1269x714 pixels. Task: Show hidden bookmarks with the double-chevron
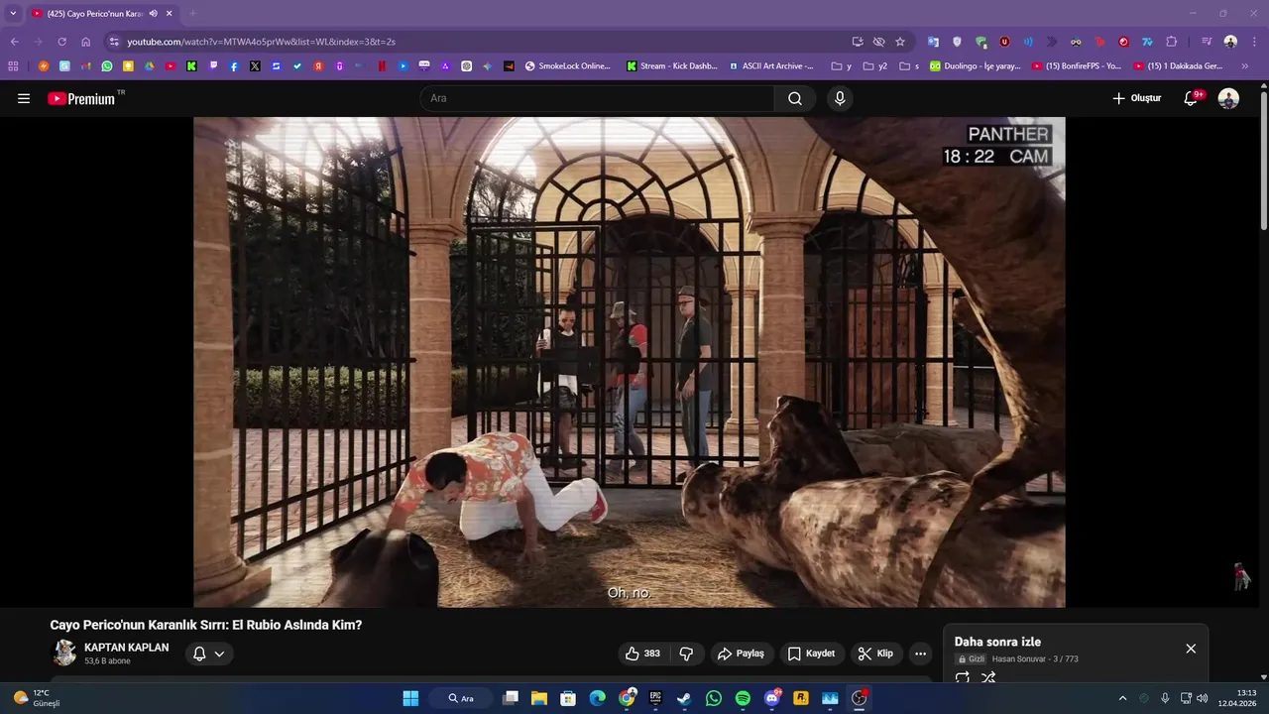(x=1246, y=66)
